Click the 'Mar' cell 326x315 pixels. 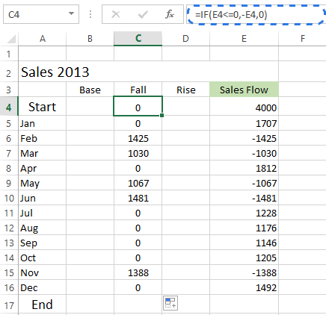point(43,153)
